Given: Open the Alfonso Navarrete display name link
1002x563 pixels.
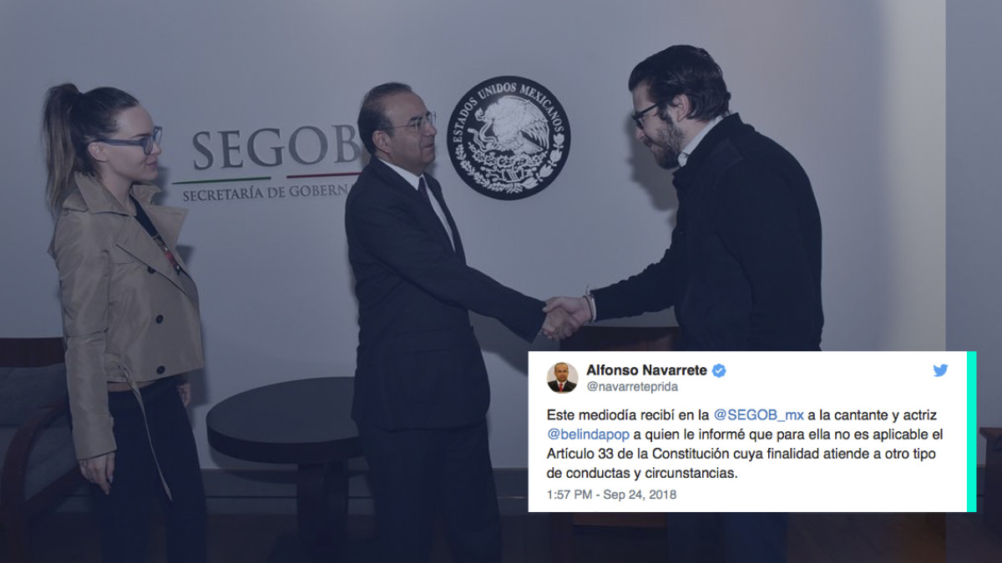Looking at the screenshot, I should coord(646,369).
